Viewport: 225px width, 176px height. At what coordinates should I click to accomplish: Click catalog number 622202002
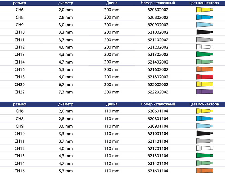tap(158, 92)
